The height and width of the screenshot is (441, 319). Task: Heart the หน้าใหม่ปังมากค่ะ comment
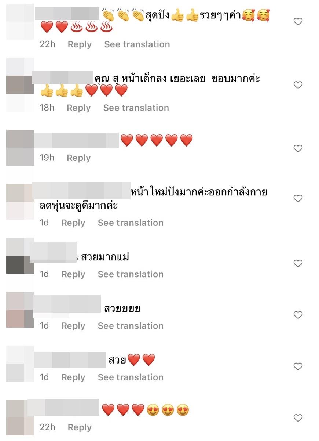(298, 199)
